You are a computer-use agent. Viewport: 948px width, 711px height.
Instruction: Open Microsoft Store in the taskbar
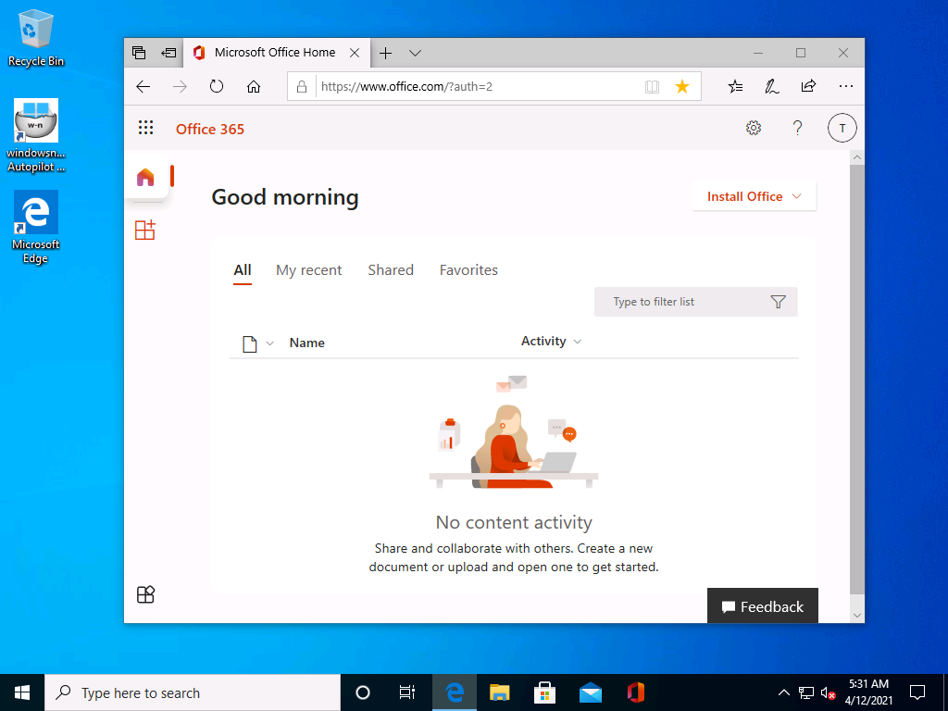[x=544, y=692]
